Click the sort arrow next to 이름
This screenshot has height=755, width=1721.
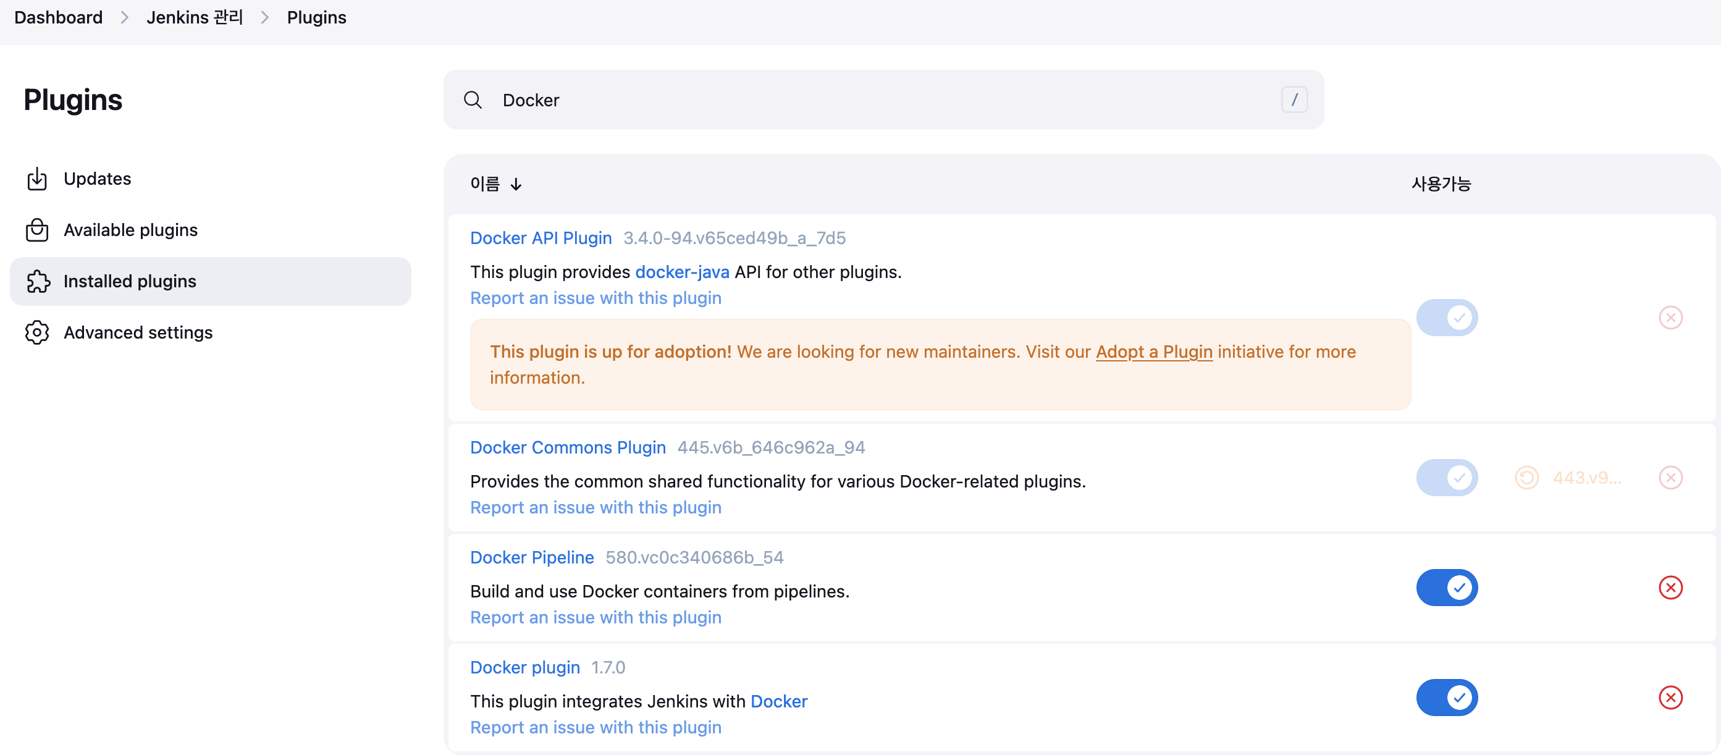click(516, 184)
